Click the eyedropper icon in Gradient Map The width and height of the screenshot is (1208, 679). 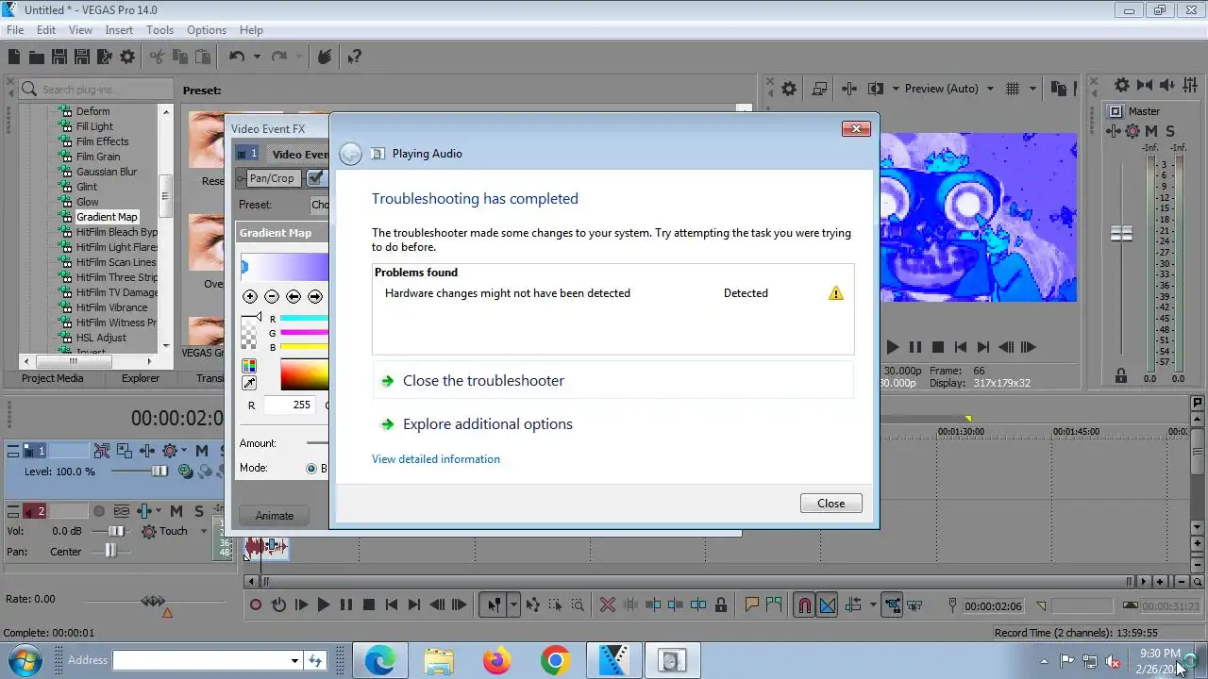click(x=249, y=384)
